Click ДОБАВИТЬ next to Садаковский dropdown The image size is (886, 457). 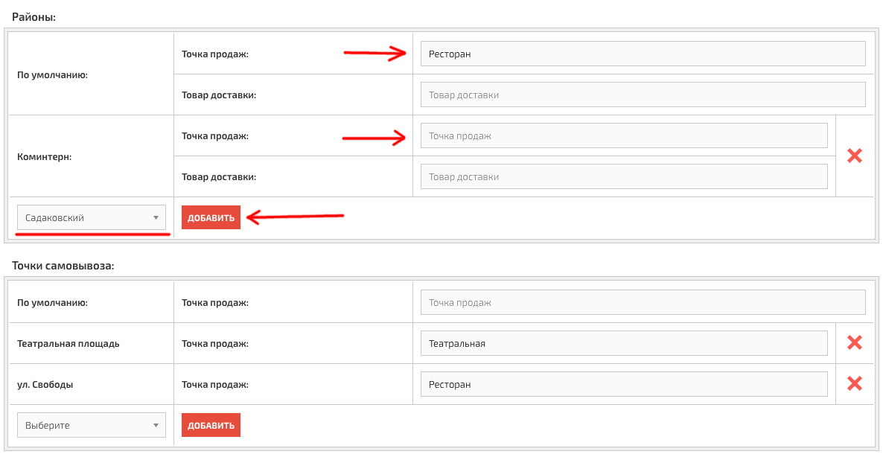(x=211, y=218)
